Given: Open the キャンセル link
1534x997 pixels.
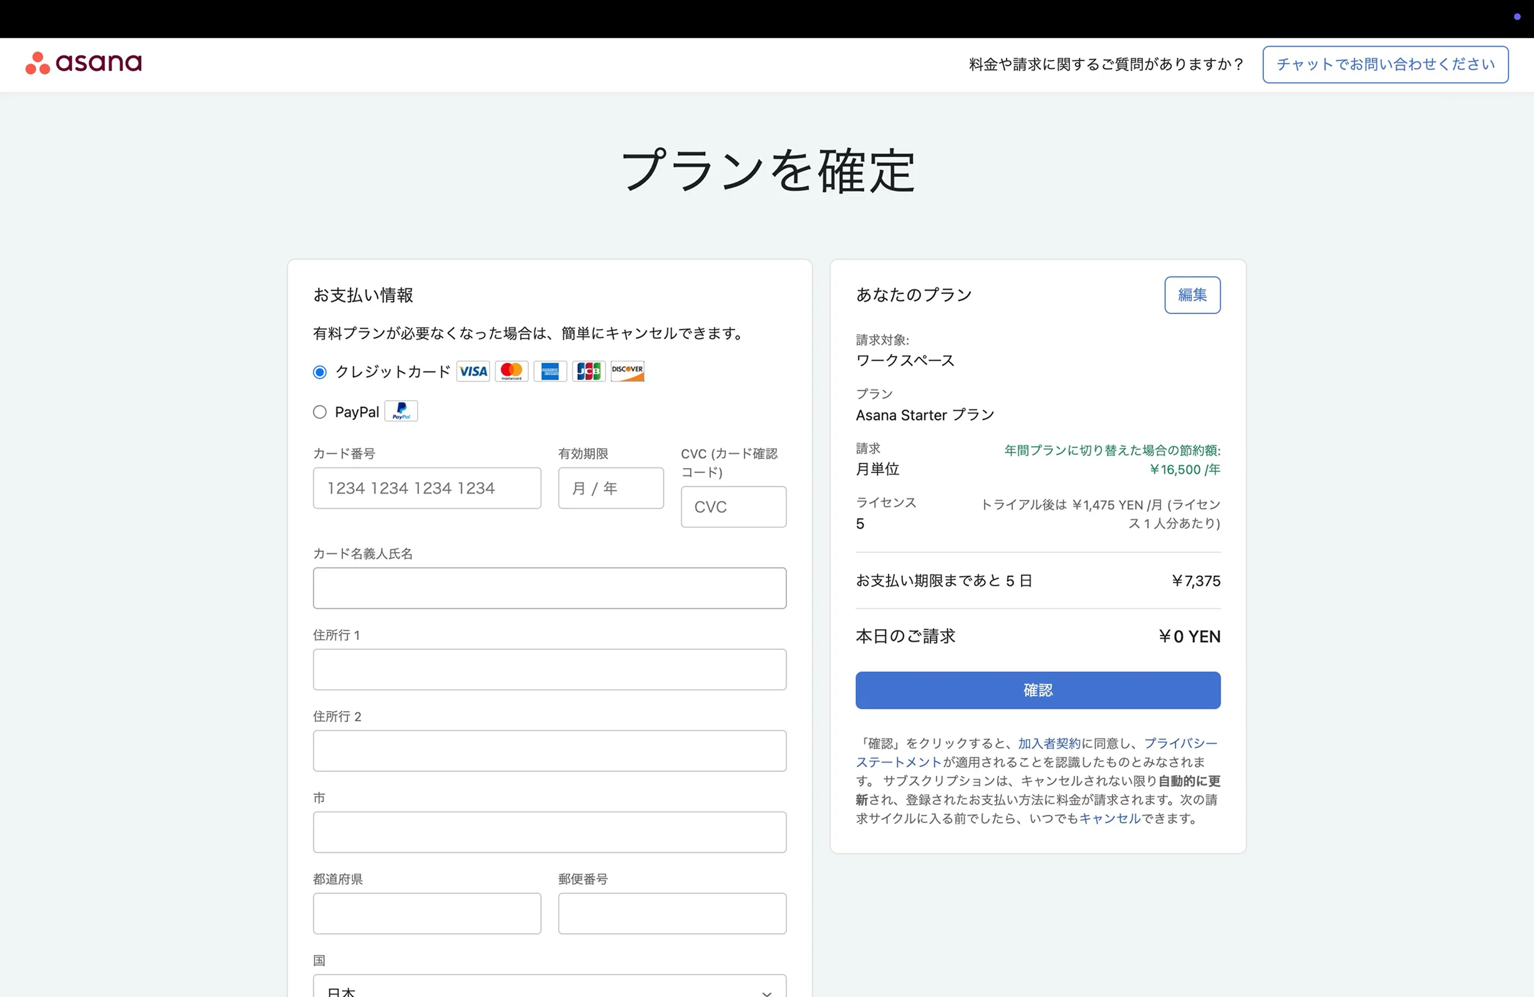Looking at the screenshot, I should [1110, 819].
